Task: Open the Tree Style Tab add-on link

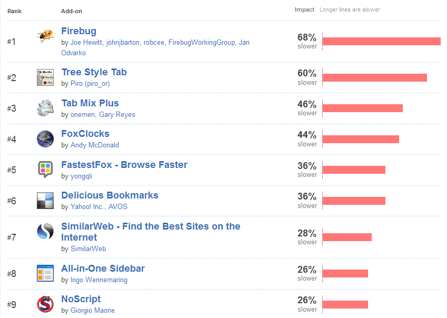Action: (94, 72)
